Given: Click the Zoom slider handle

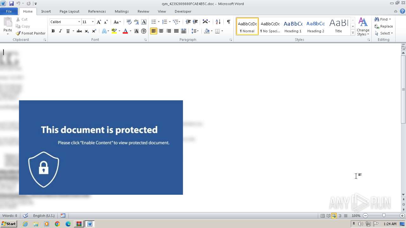Looking at the screenshot, I should tap(384, 216).
